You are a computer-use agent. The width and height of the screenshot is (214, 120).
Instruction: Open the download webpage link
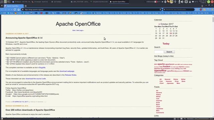pyautogui.click(x=67, y=71)
